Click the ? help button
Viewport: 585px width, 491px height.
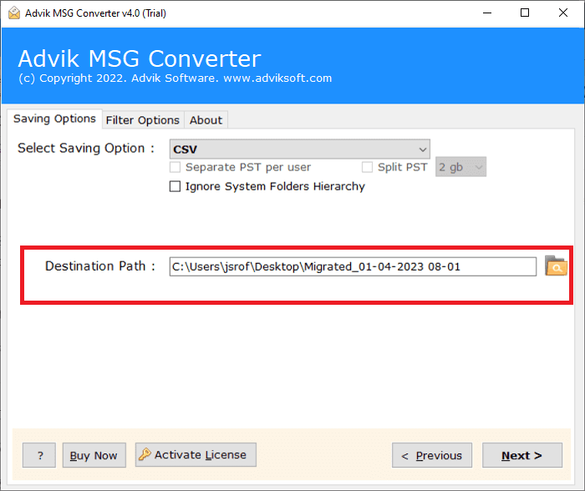click(x=39, y=455)
